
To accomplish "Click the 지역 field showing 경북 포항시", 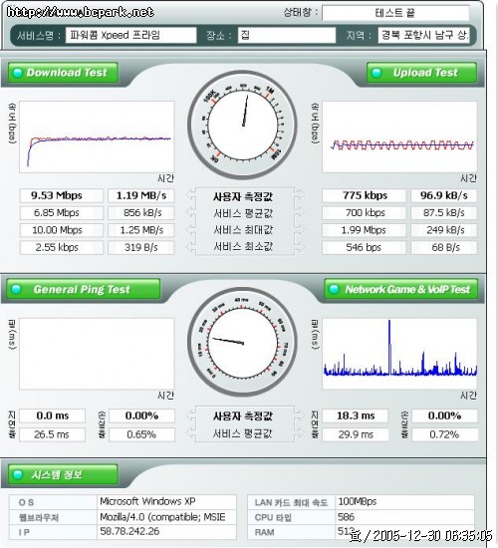I will (423, 35).
